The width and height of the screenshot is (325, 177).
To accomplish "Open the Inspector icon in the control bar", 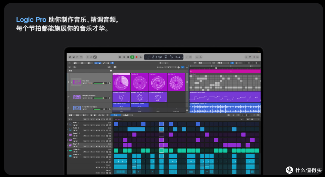I will [x=74, y=57].
